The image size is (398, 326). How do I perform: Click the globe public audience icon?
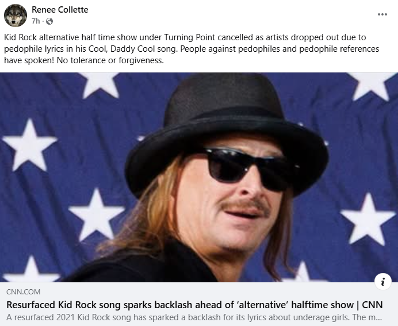(49, 21)
